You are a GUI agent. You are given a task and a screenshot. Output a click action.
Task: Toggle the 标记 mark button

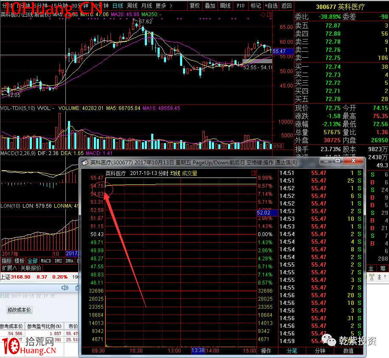(256, 6)
